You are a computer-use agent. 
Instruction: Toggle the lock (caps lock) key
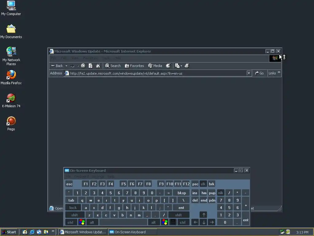click(x=73, y=207)
